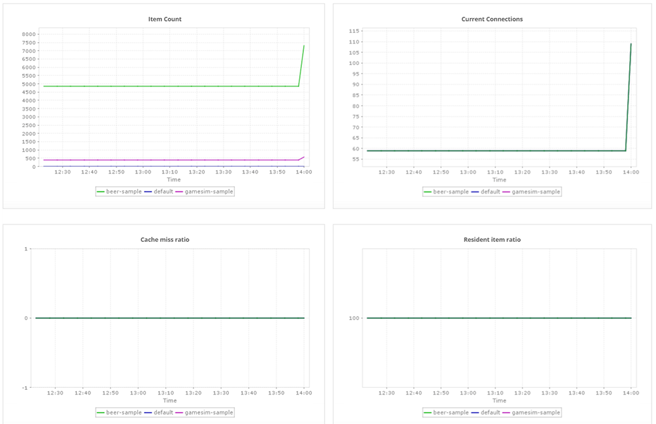Click the 8000 tick on Item Count axis
This screenshot has height=424, width=656.
[x=29, y=34]
